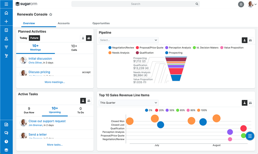Open the Initial discussion meeting link

click(x=40, y=59)
